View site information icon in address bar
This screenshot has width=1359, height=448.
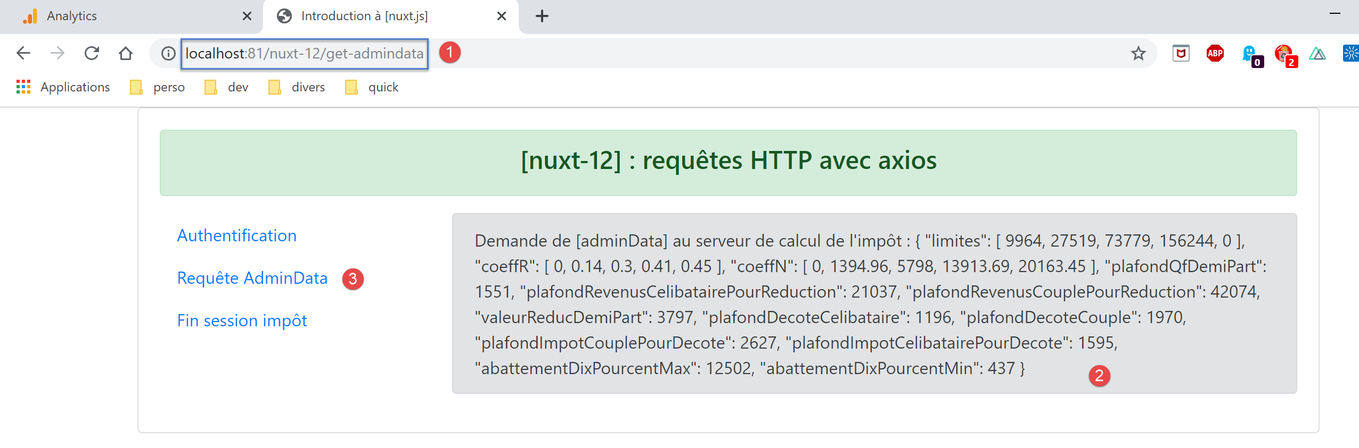(x=168, y=53)
